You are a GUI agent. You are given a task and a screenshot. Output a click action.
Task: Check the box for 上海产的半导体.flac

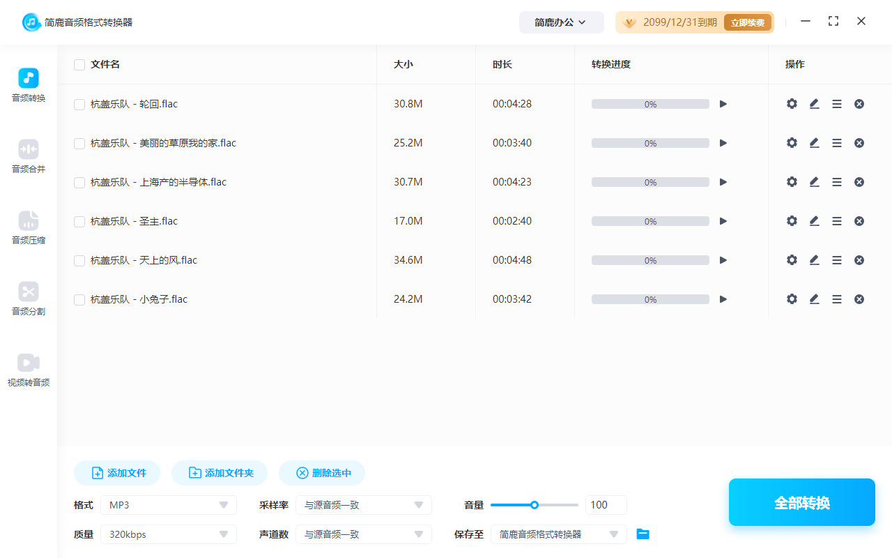pos(79,181)
